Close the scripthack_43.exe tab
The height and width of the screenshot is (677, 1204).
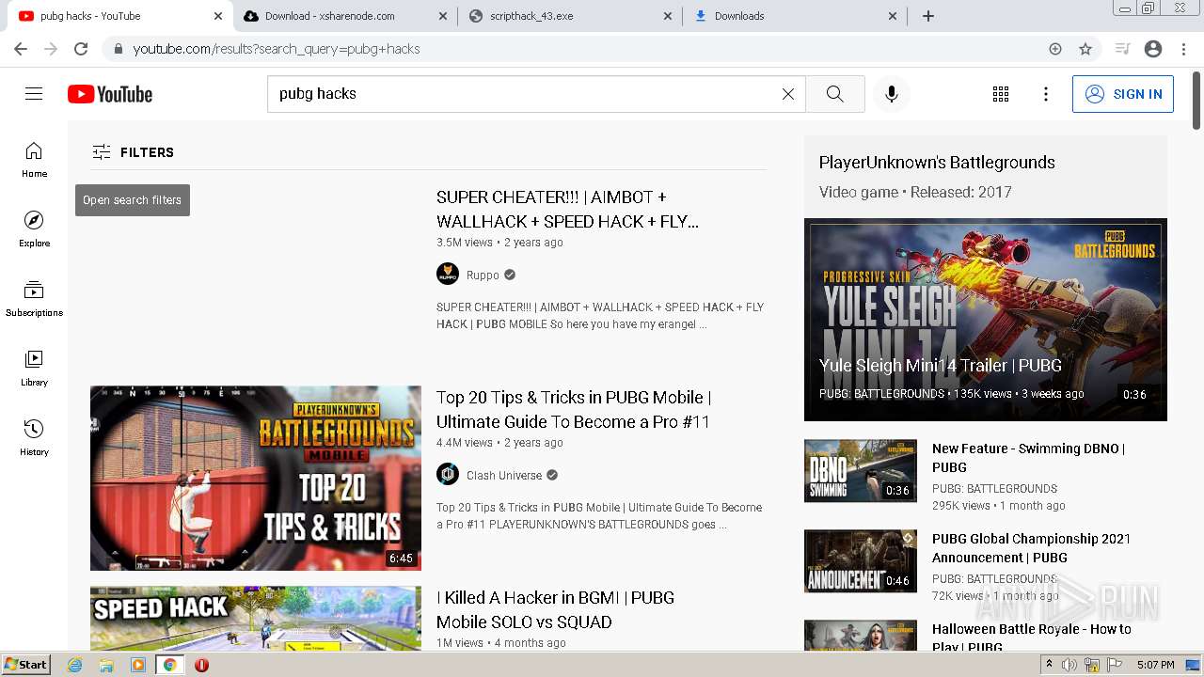(x=668, y=16)
